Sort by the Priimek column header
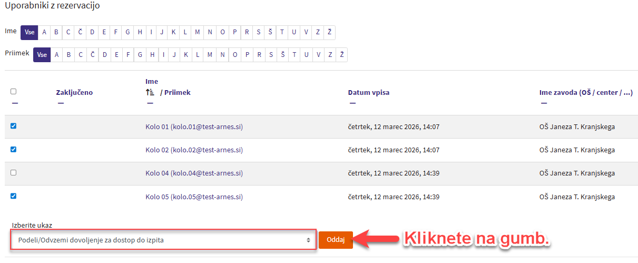638x263 pixels. coord(178,93)
